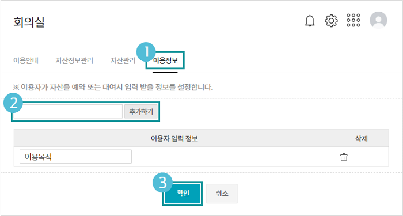Confirm with the 확인 button
Viewport: 403px width, 216px height.
(183, 194)
